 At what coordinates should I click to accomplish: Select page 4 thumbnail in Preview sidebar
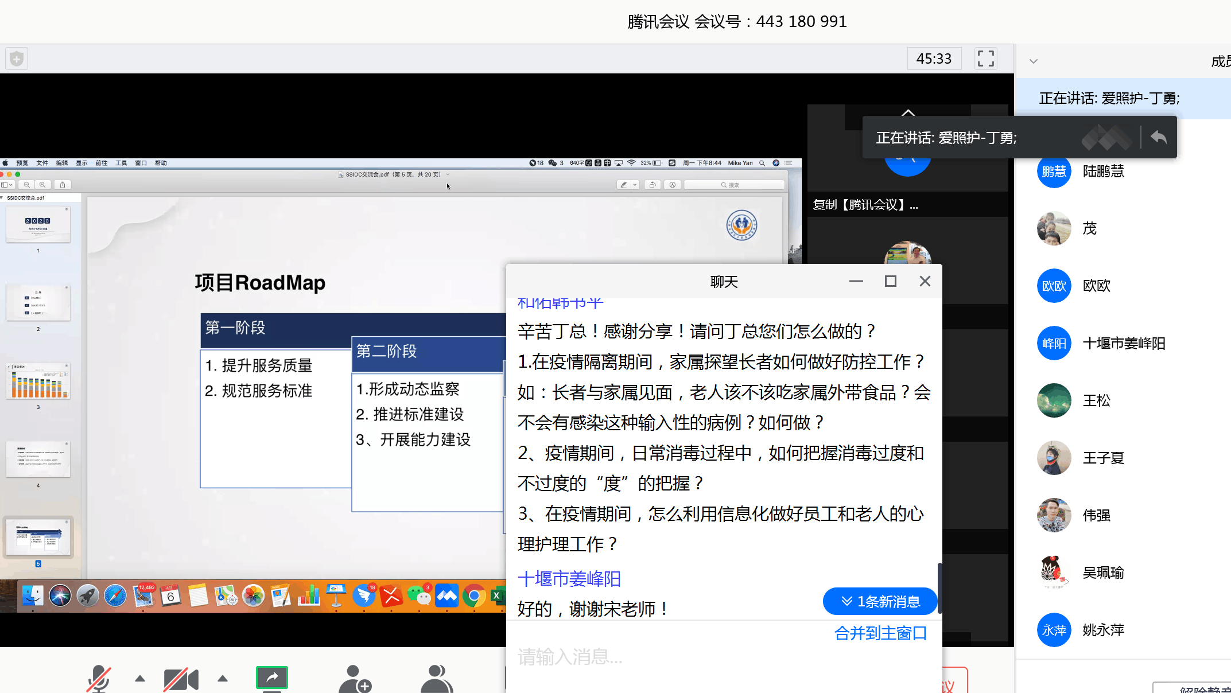tap(38, 459)
